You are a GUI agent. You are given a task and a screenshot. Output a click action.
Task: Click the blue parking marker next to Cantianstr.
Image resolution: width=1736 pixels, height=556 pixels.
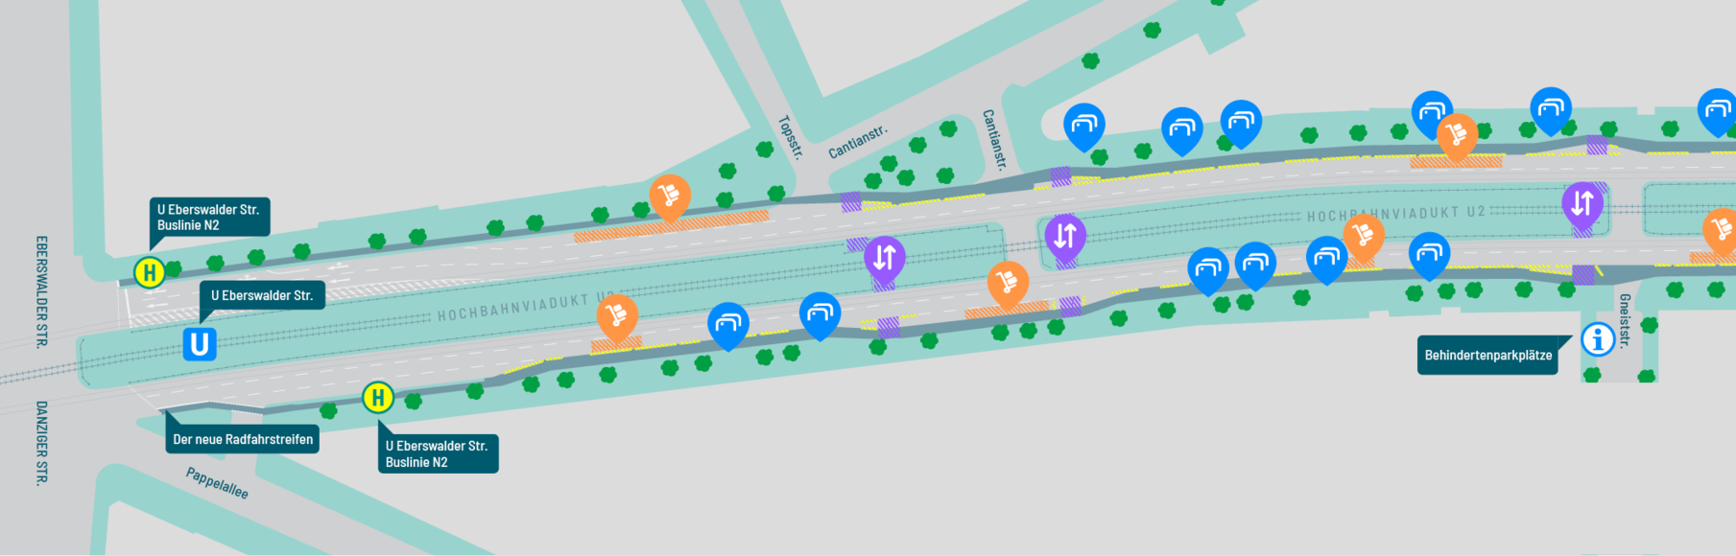point(1084,127)
